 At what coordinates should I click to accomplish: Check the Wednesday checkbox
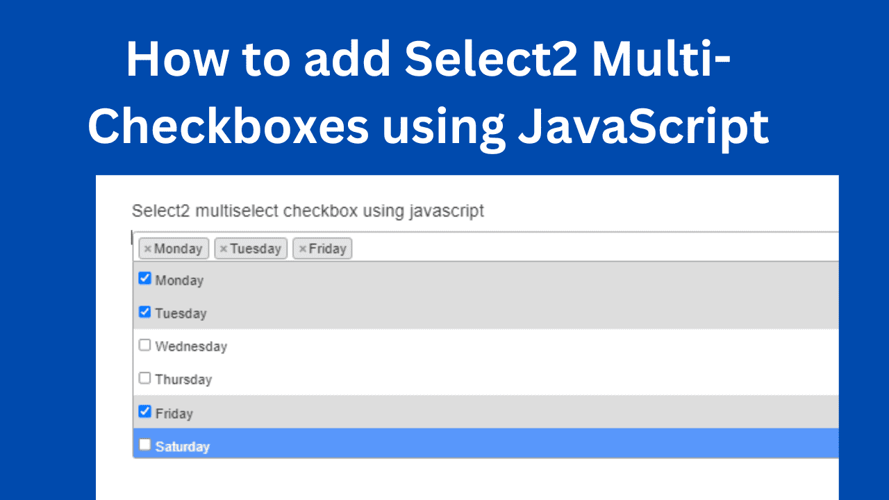point(144,344)
